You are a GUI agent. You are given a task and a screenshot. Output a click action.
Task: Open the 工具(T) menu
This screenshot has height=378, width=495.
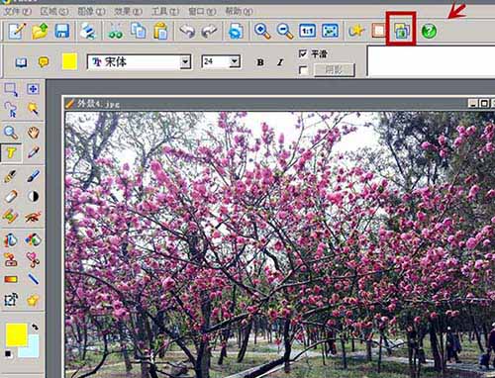point(165,12)
